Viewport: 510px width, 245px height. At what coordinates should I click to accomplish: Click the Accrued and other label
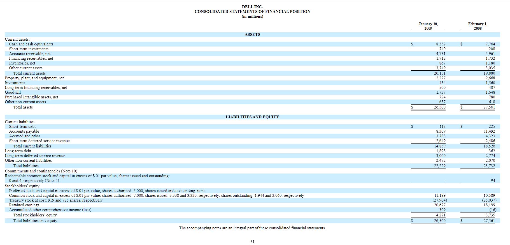click(25, 136)
